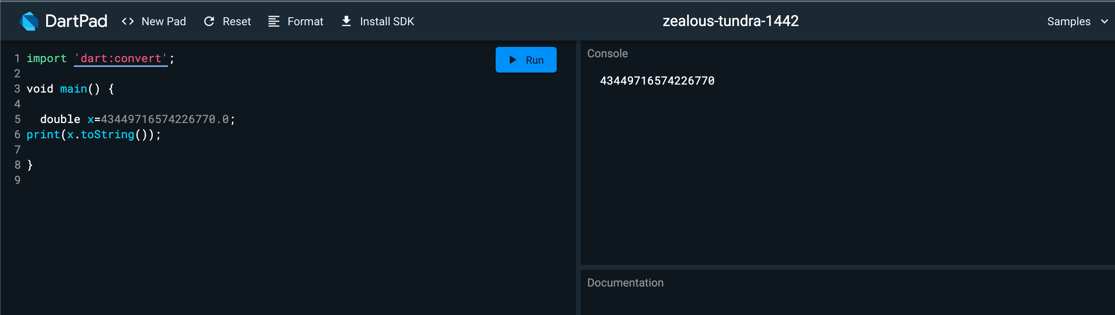Click the New Pad code brackets icon
Screen dimensions: 1115x315
[x=128, y=21]
